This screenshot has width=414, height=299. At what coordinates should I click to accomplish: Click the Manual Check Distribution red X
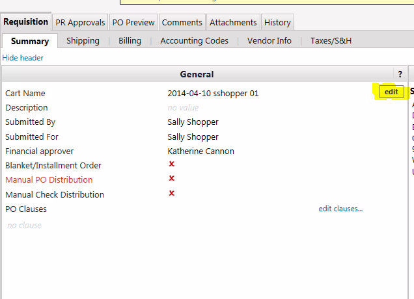(172, 194)
